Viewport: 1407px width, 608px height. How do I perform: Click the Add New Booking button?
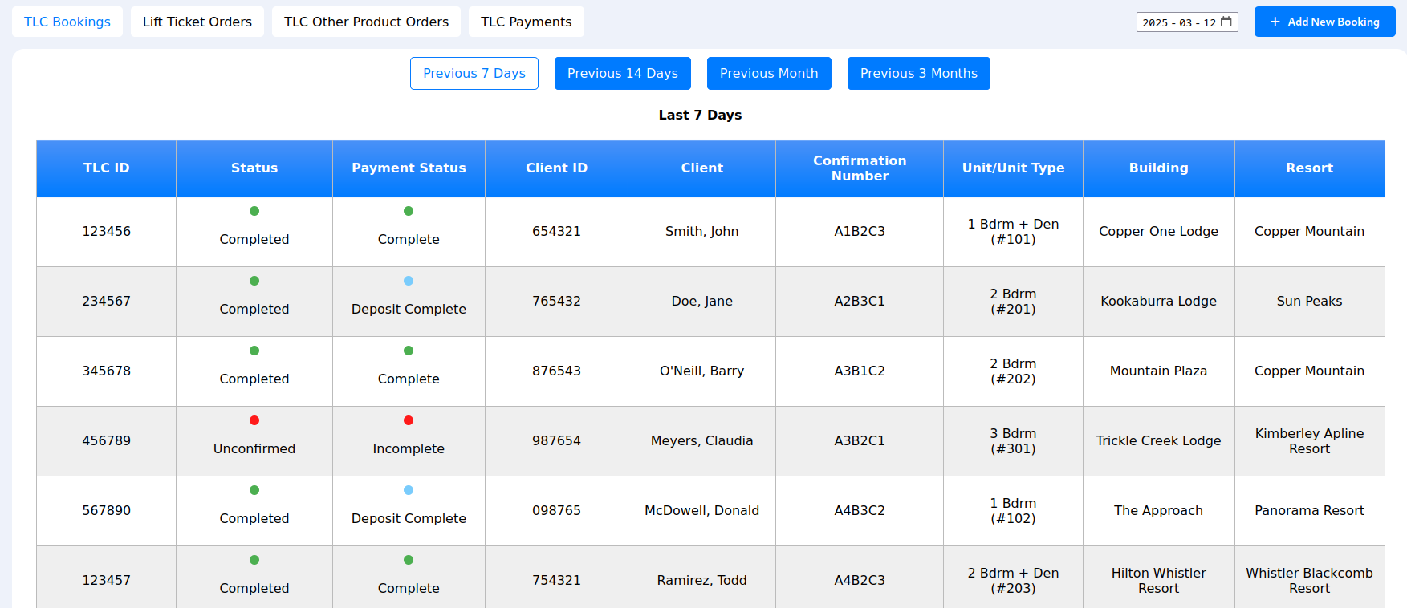point(1325,22)
